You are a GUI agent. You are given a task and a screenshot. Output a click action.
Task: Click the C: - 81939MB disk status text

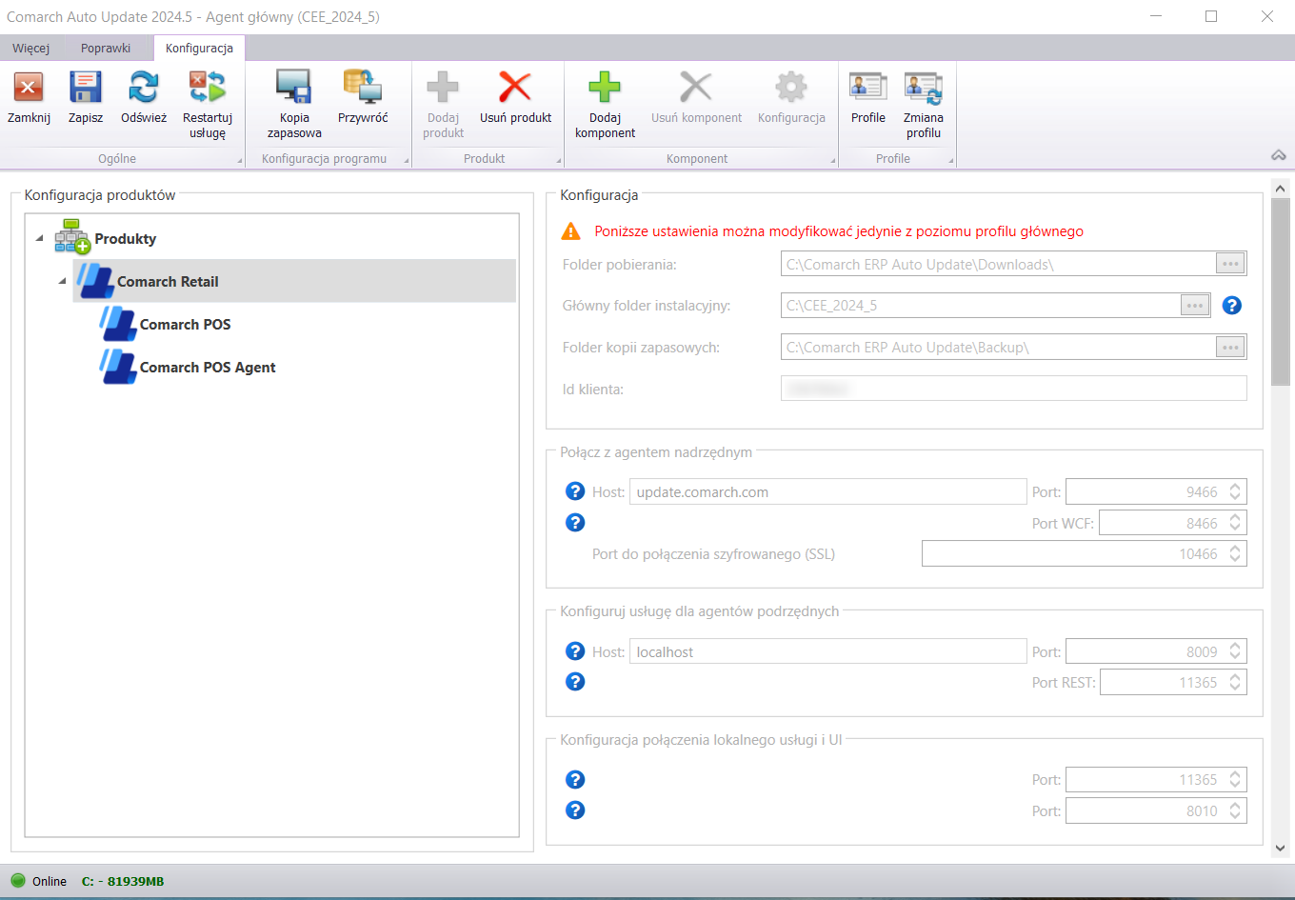click(123, 882)
